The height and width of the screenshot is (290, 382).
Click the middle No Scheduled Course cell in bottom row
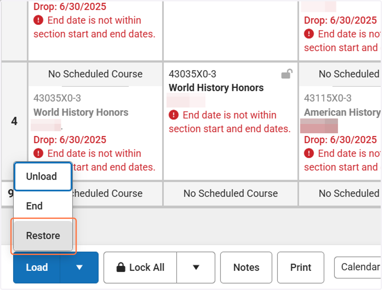tap(230, 193)
